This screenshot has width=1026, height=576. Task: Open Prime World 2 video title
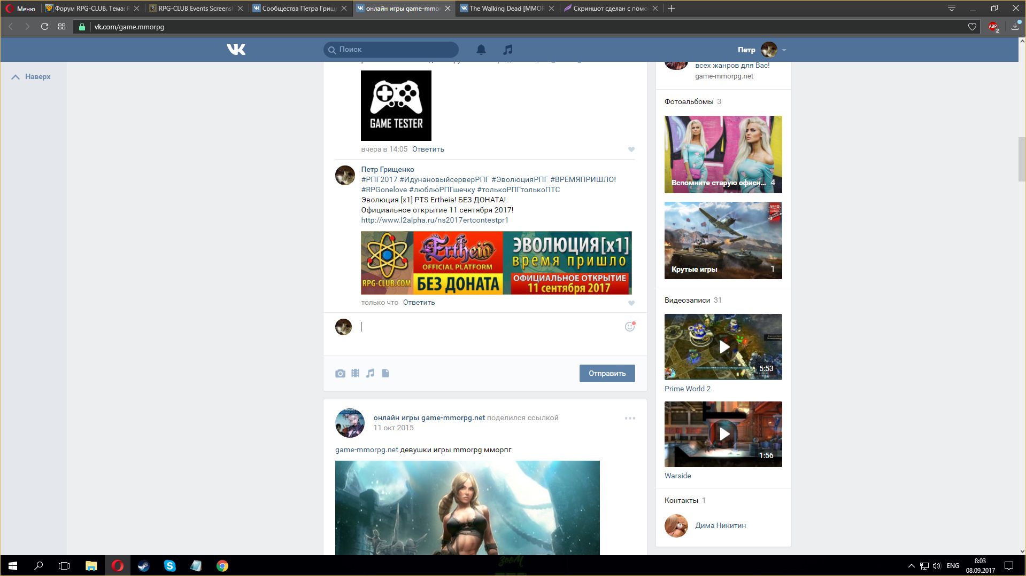tap(688, 389)
